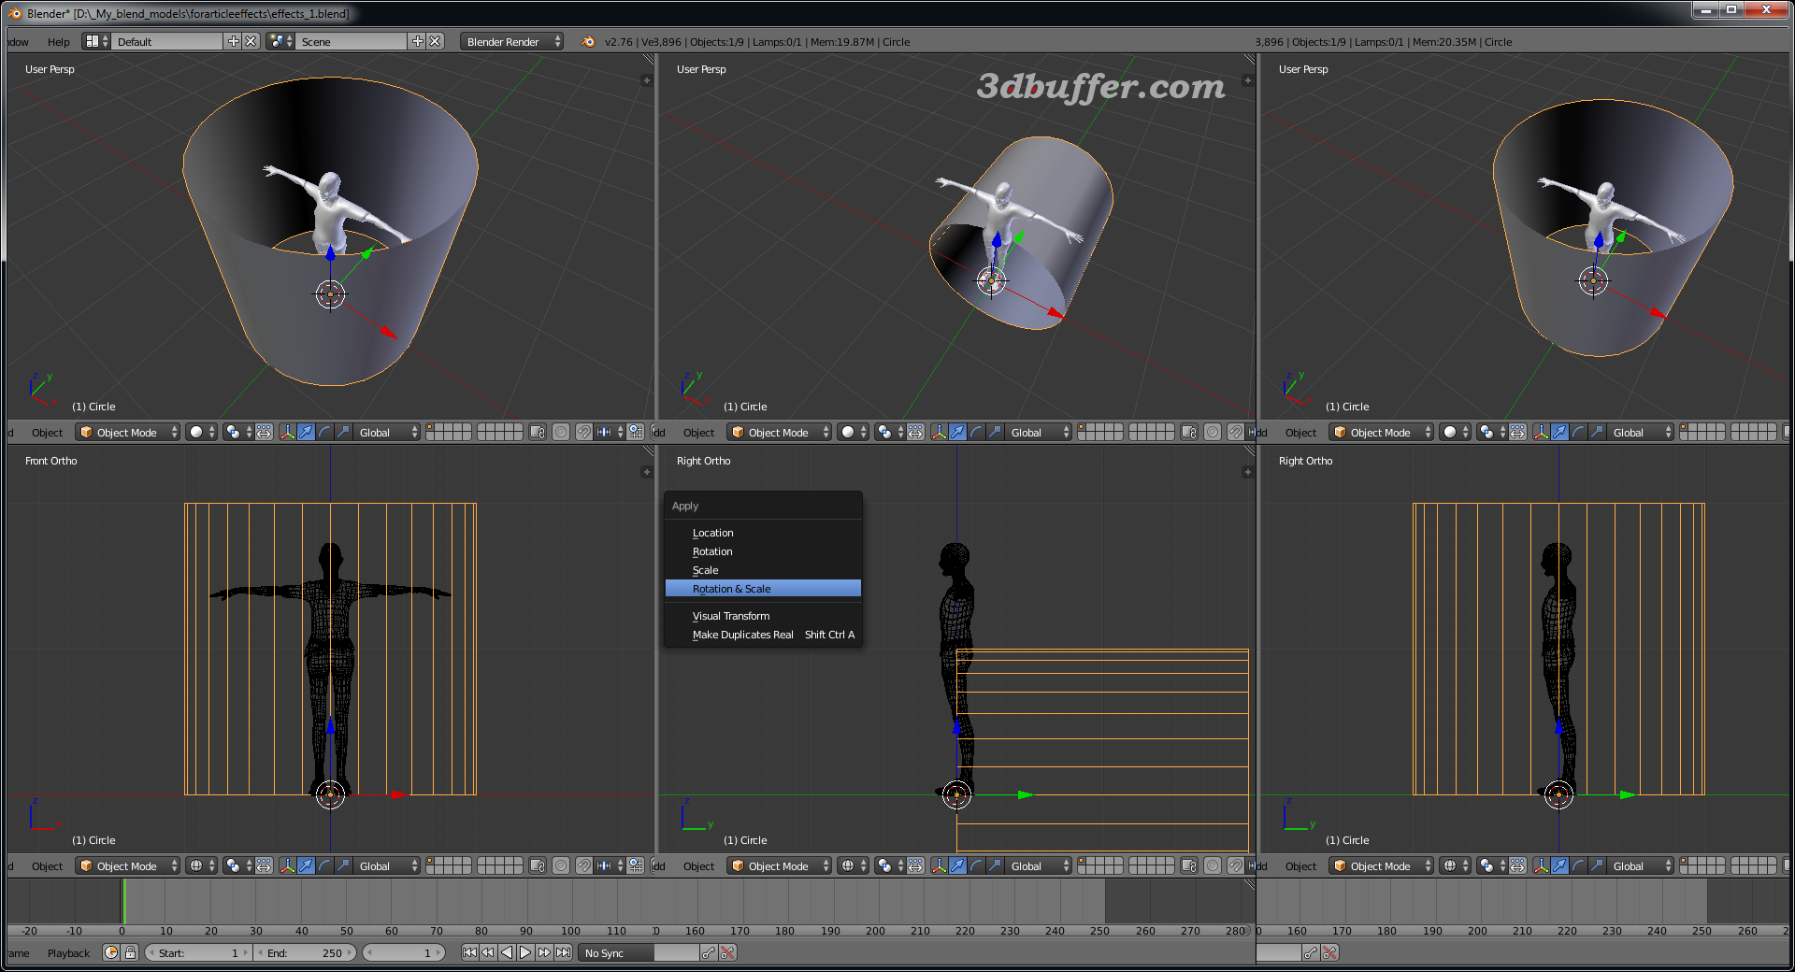This screenshot has width=1795, height=972.
Task: Play the animation forward
Action: pos(525,952)
